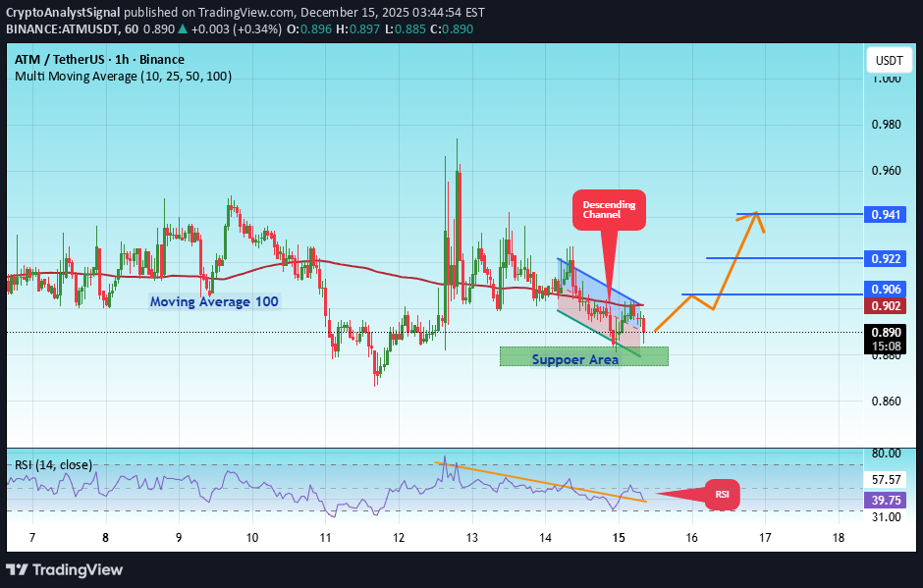
Task: Click the 39.75 RSI value badge
Action: point(887,501)
